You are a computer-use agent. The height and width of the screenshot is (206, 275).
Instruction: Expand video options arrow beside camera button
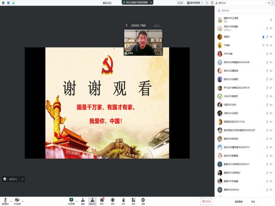click(23, 201)
